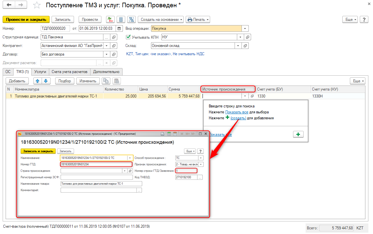Expand the Вид операции dropdown
The image size is (373, 234).
tap(245, 28)
